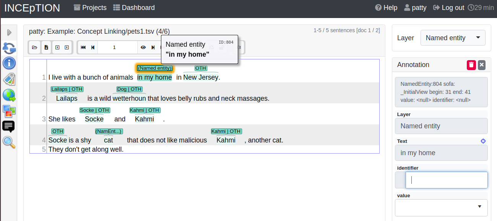This screenshot has height=221, width=497.
Task: Open the Projects menu
Action: [x=90, y=7]
